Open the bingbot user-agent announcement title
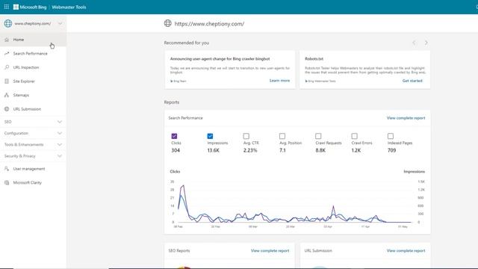 point(220,59)
